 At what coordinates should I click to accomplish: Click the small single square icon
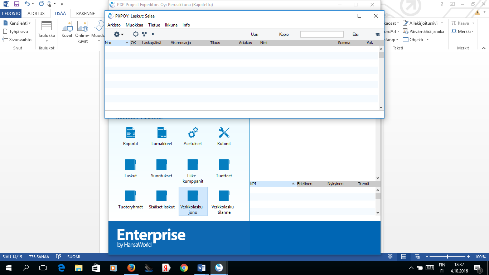(x=153, y=34)
